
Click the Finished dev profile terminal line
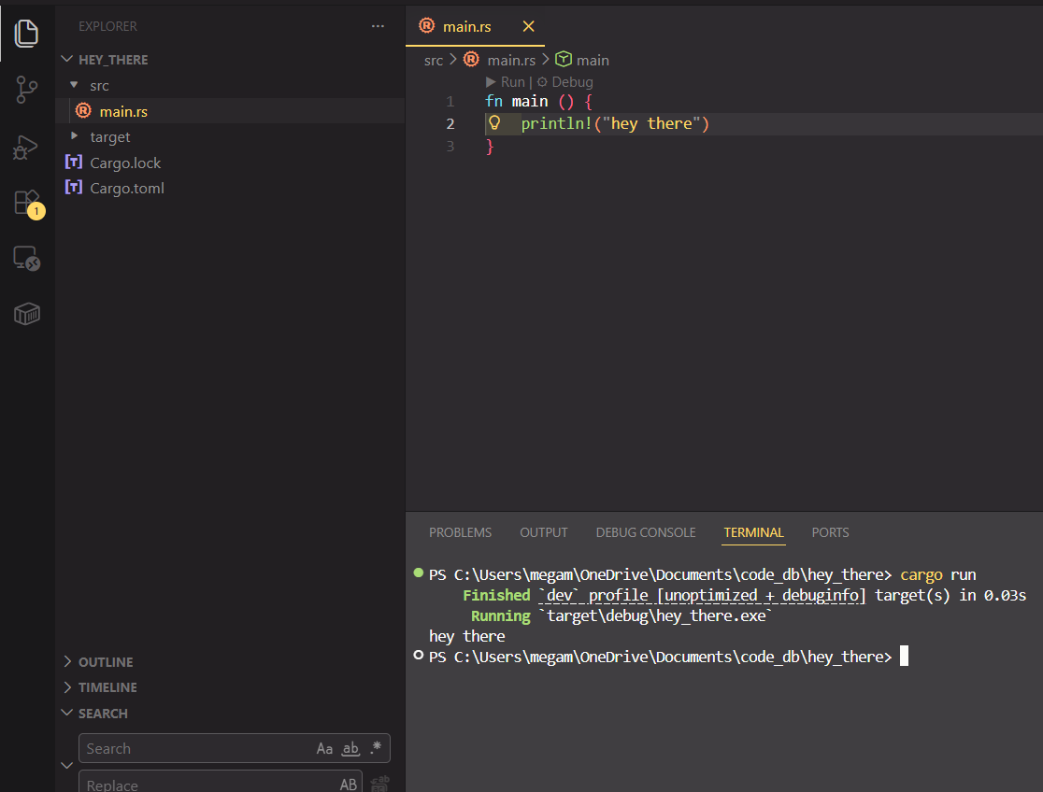tap(744, 595)
